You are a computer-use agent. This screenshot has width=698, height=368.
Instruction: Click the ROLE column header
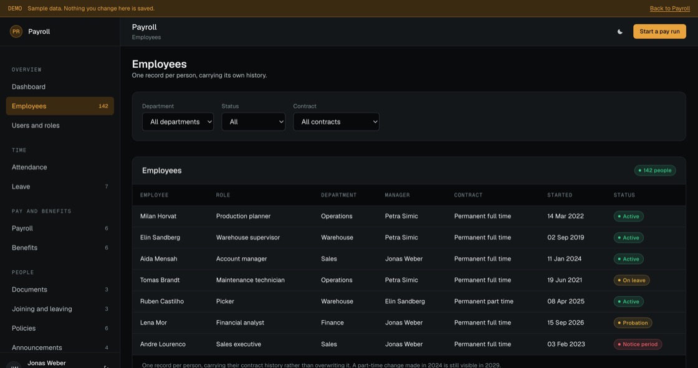(x=223, y=195)
